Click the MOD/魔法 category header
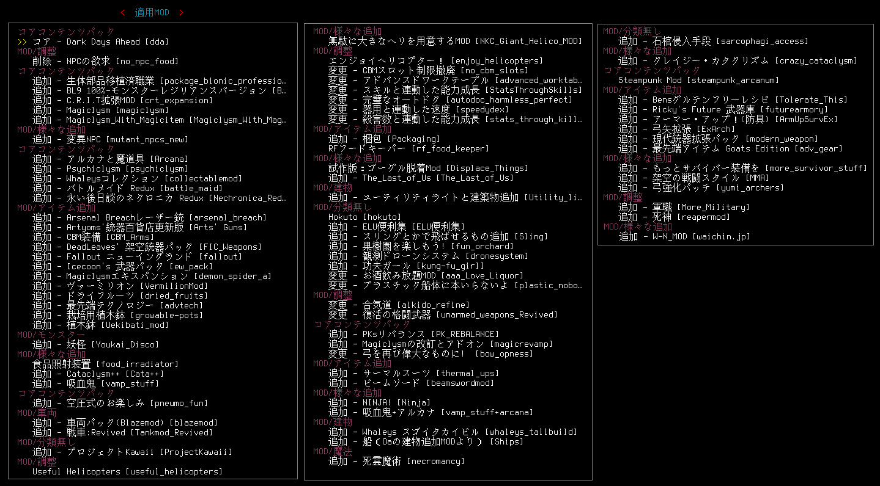Viewport: 880px width, 486px height. (333, 452)
